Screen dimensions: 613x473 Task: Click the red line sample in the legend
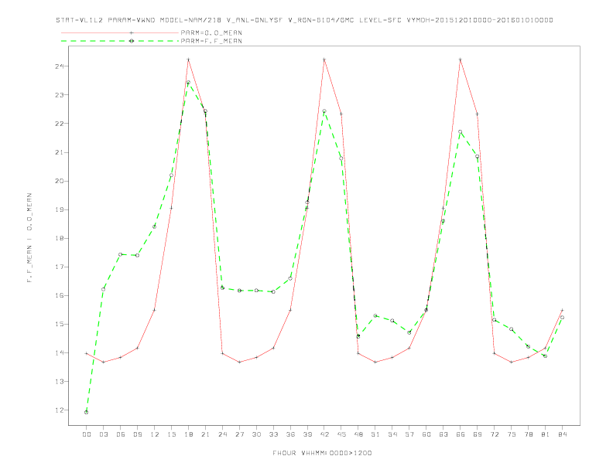120,32
